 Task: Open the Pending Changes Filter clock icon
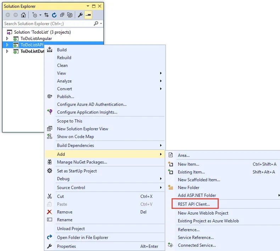tap(35, 15)
